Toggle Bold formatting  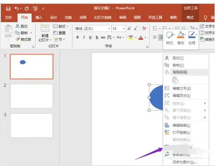click(x=77, y=37)
